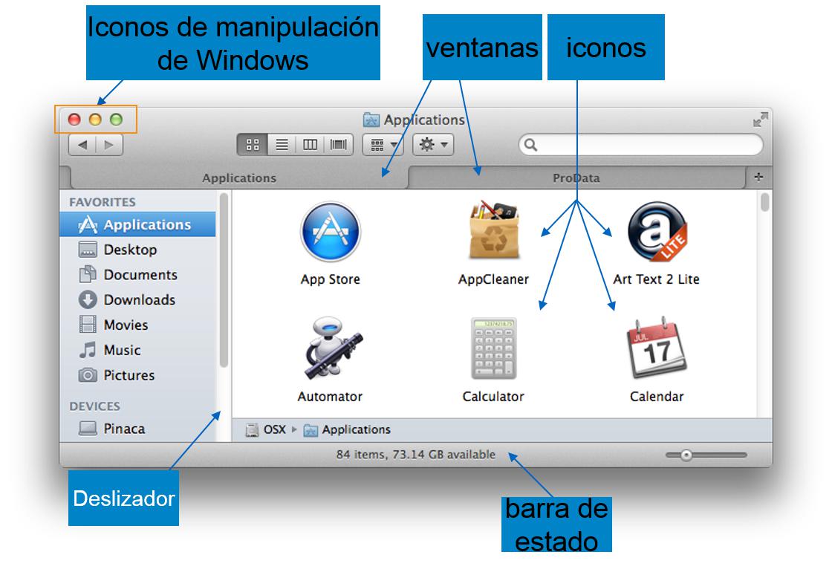This screenshot has width=832, height=575.
Task: Click OSX in the path bar
Action: [x=275, y=429]
